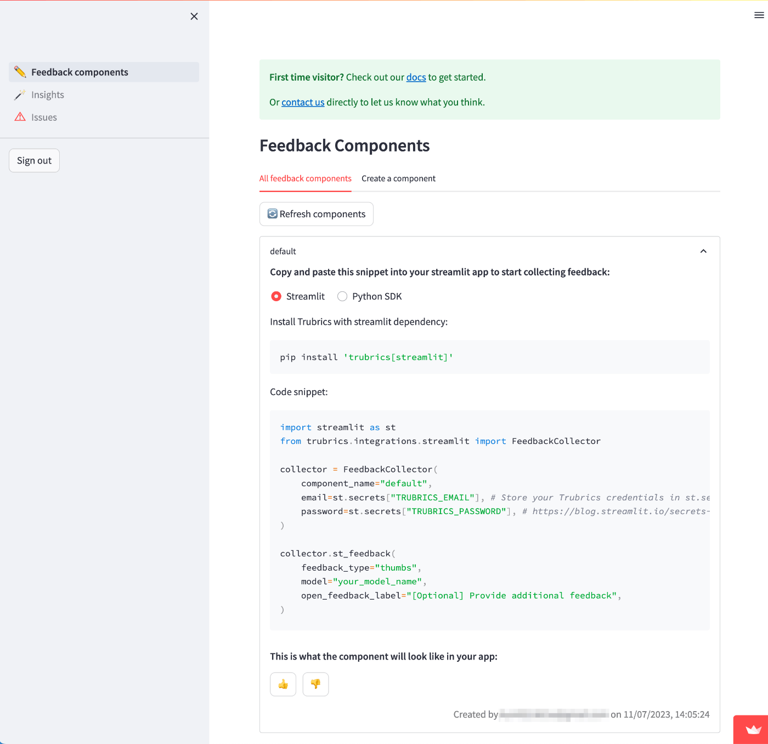This screenshot has width=768, height=744.
Task: Click 'collector.st_feedback(' code line
Action: [338, 554]
